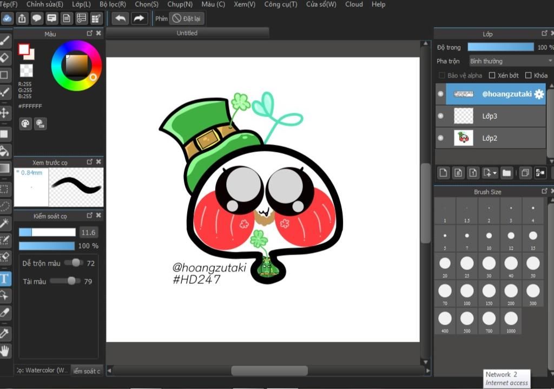Enable the Xén bớt checkbox

(492, 75)
